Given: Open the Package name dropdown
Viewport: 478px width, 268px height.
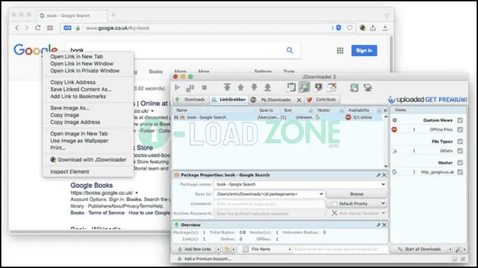Looking at the screenshot, I should (383, 185).
